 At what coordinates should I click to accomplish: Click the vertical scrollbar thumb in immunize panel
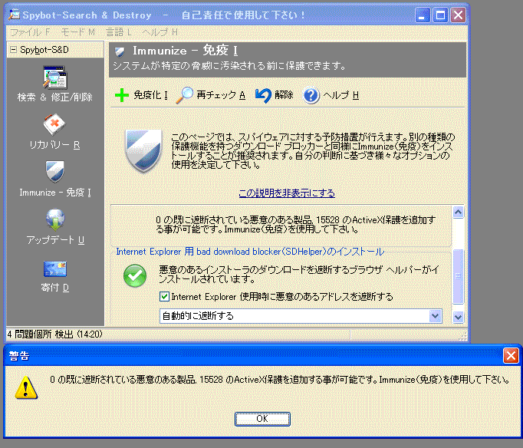click(459, 276)
